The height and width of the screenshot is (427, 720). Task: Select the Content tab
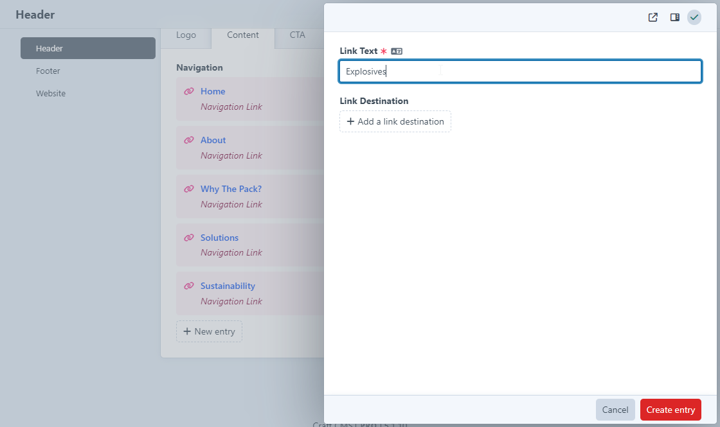click(243, 35)
